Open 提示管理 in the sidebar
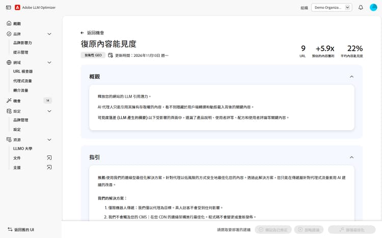382x238 pixels. coord(21,52)
